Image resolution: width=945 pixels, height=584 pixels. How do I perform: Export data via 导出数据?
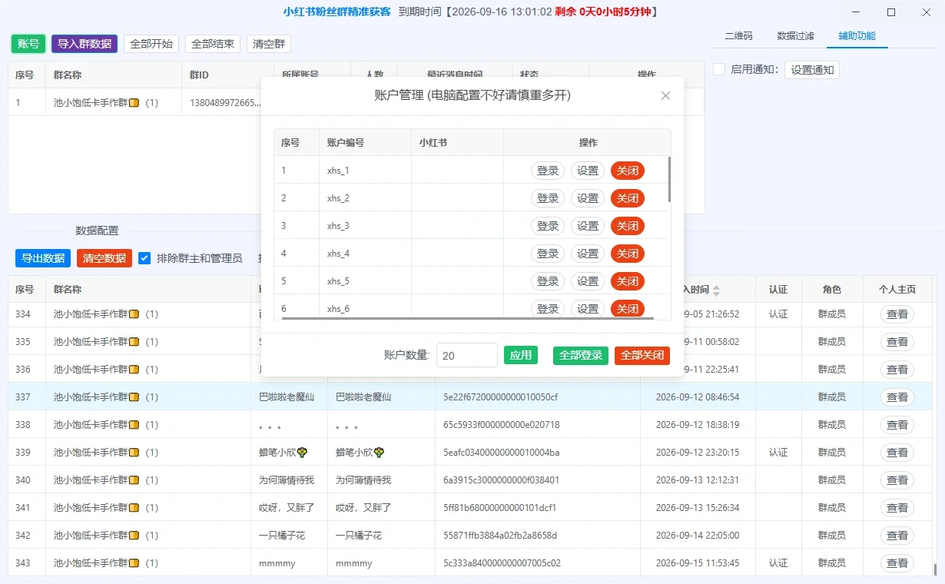pyautogui.click(x=43, y=258)
